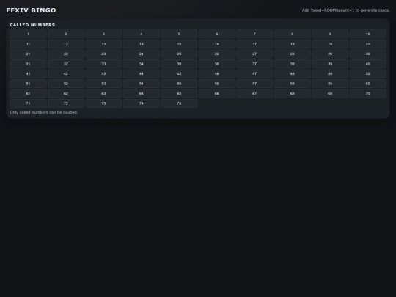The image size is (396, 297).
Task: Call number 41
Action: pyautogui.click(x=28, y=74)
